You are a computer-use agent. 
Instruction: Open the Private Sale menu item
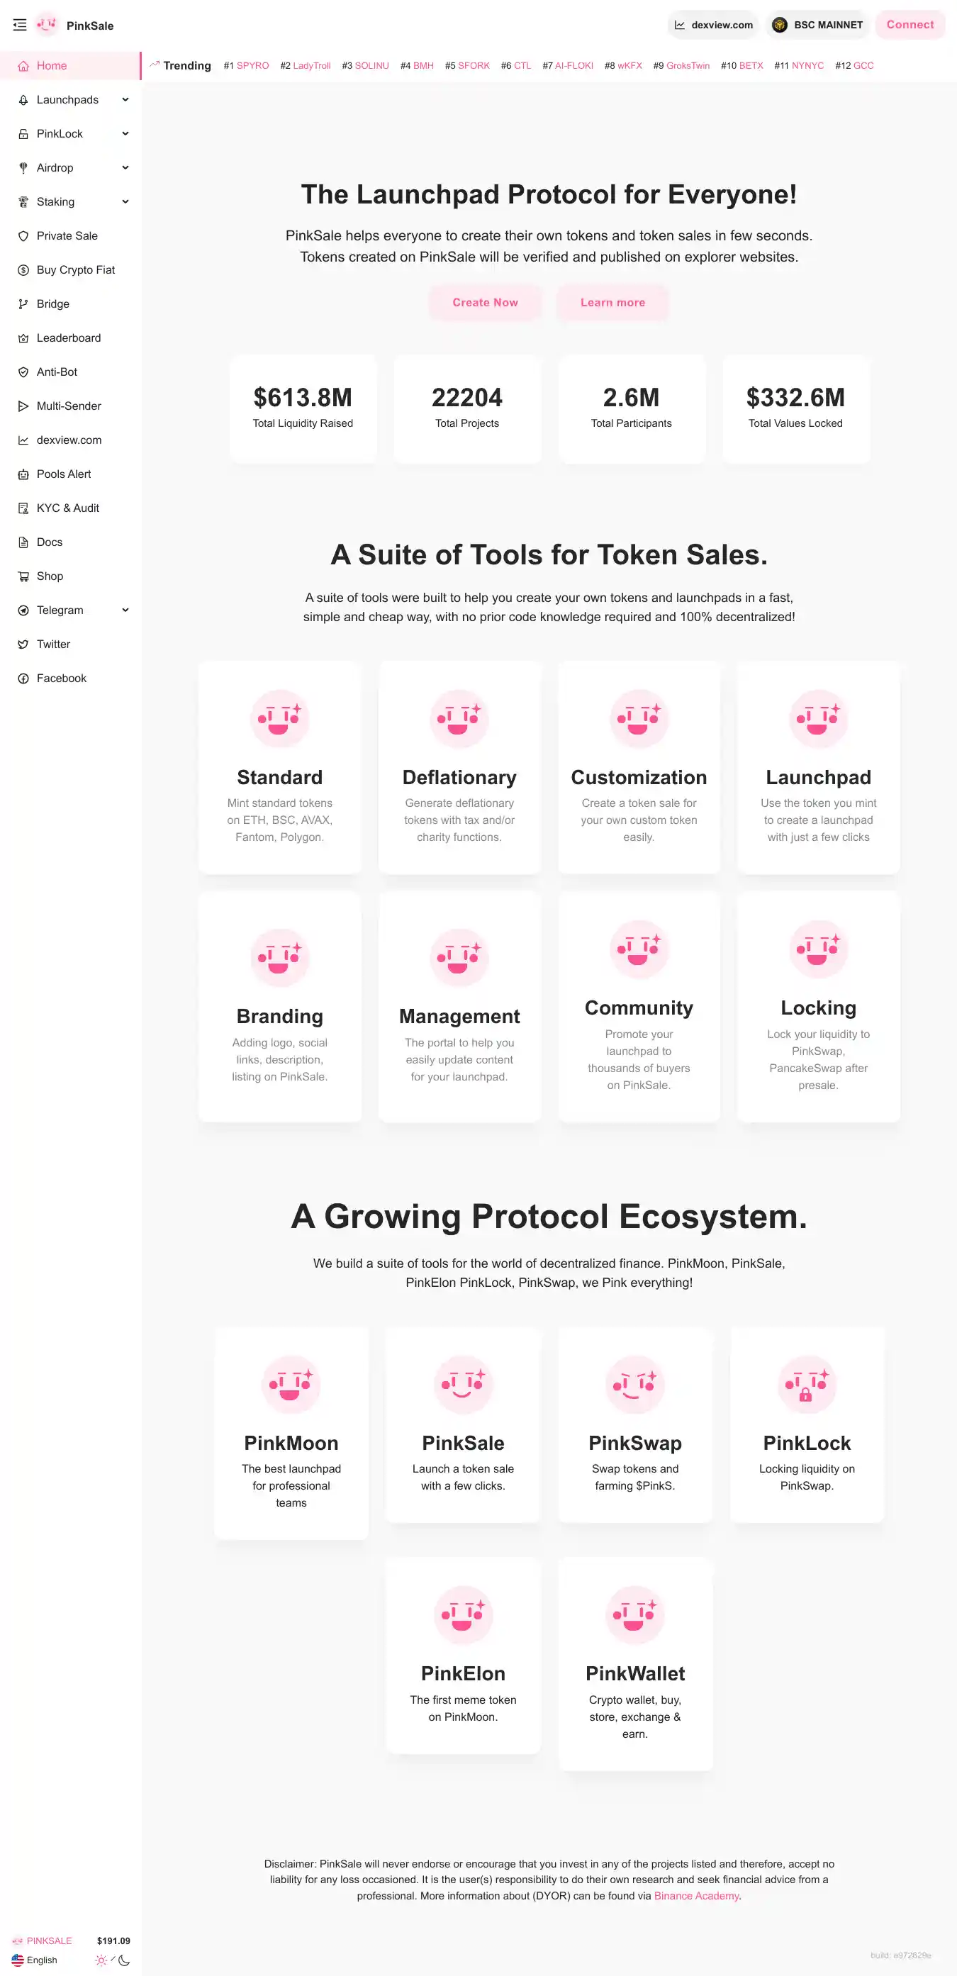coord(67,236)
